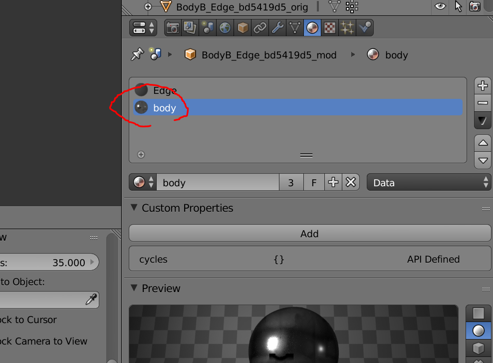
Task: Open the Render Layers properties tab
Action: click(190, 27)
